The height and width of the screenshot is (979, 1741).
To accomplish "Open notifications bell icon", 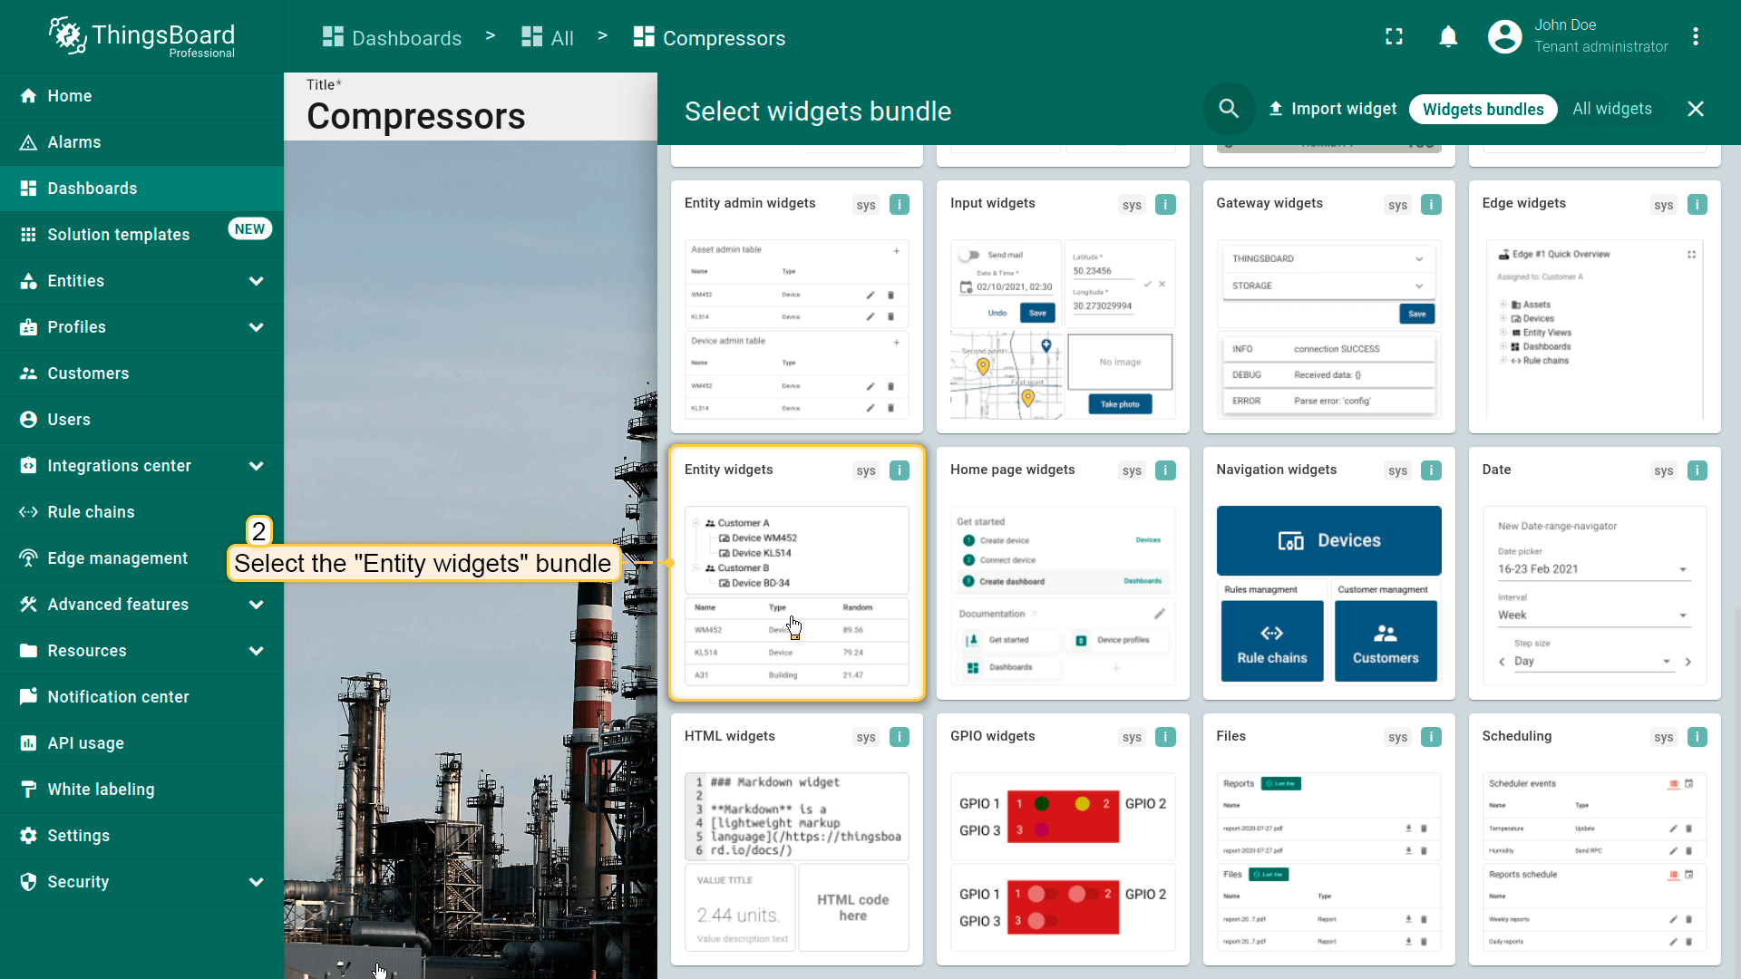I will (1448, 37).
